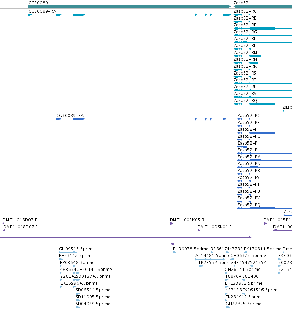Click the SD01374.5prime EST label
Viewport: 292px width, 309px height.
pos(93,276)
